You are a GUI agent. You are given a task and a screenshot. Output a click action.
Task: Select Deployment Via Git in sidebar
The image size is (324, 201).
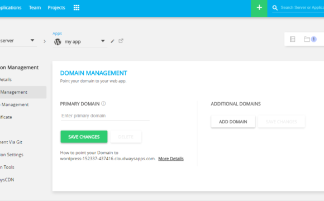pyautogui.click(x=11, y=142)
